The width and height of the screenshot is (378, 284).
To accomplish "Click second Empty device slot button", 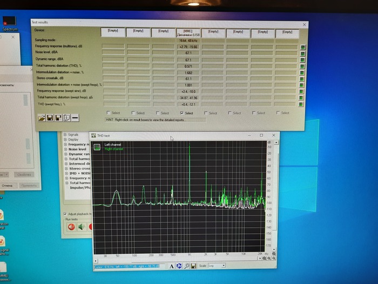I will 138,33.
